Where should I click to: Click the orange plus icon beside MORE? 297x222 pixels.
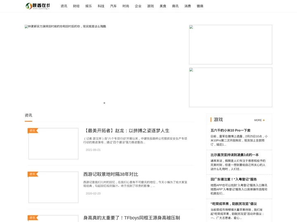point(264,120)
